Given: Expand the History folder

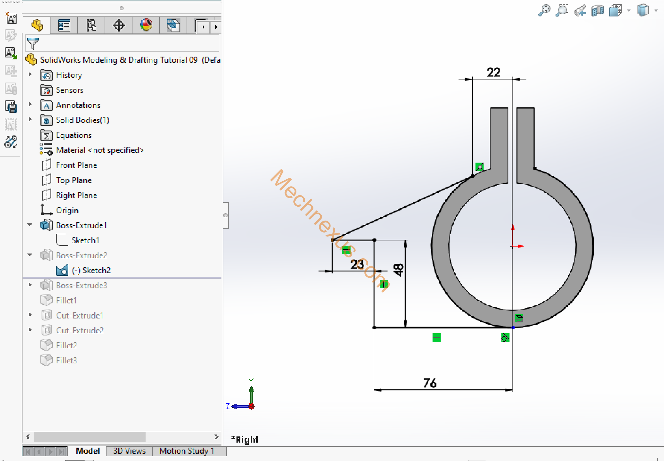Looking at the screenshot, I should (30, 74).
